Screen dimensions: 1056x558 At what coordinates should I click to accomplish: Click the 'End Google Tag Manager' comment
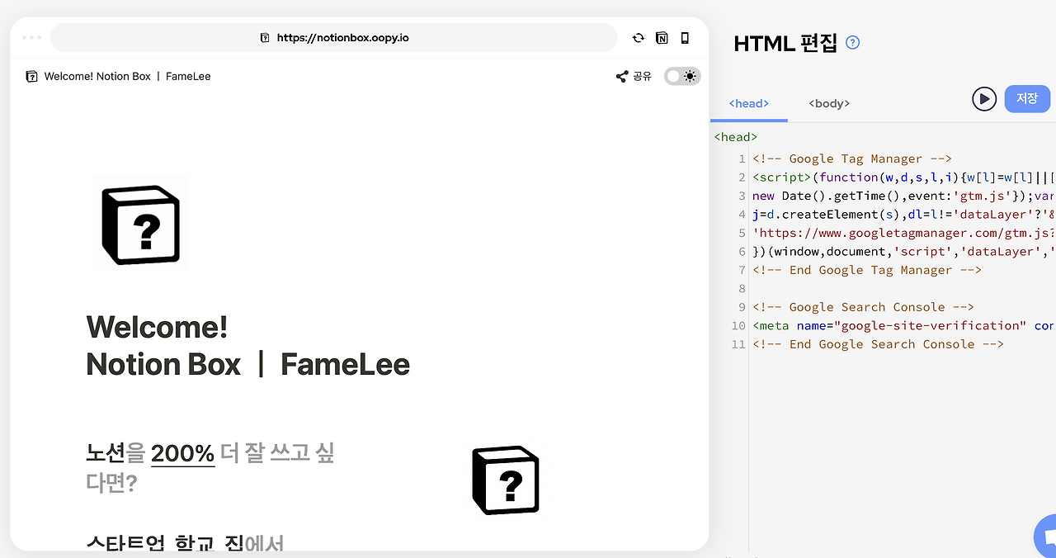pos(867,270)
